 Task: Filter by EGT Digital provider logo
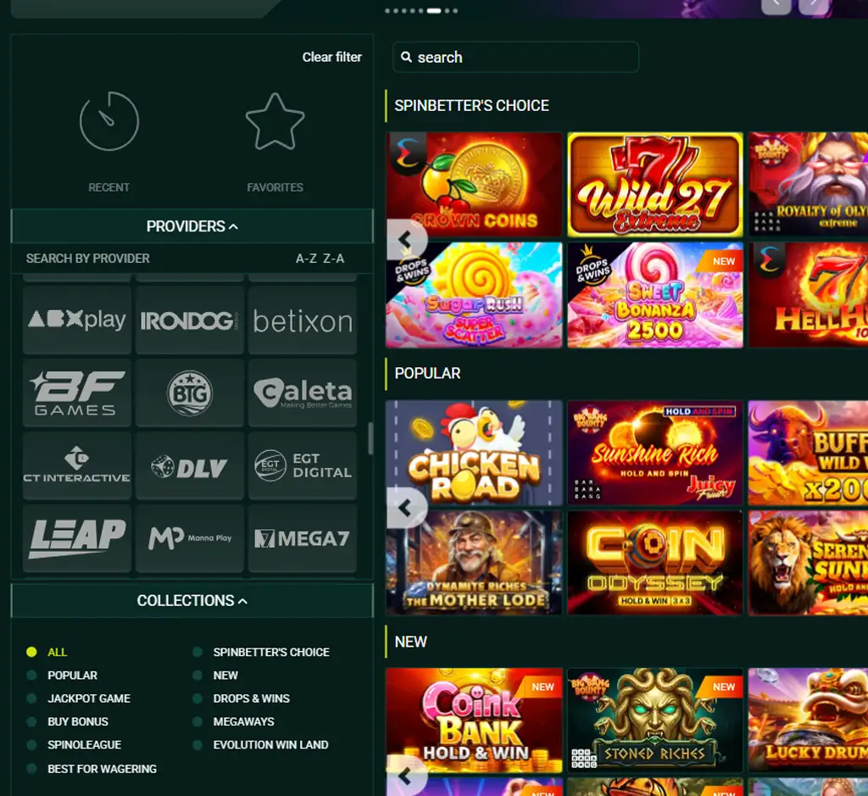pyautogui.click(x=303, y=466)
